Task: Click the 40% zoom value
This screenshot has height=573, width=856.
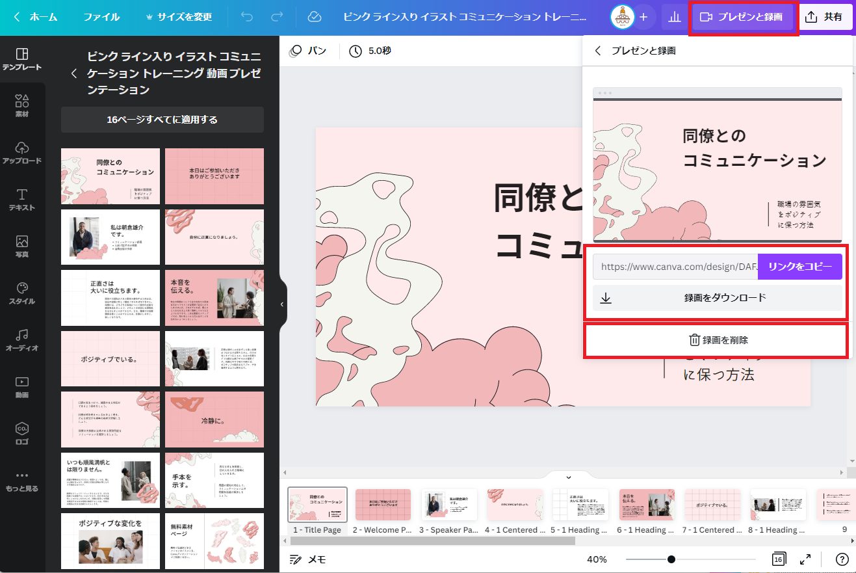Action: 597,559
